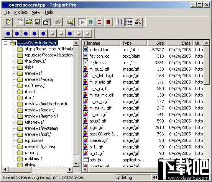Toggle the tree outline view icon
The height and width of the screenshot is (182, 212).
coord(120,22)
